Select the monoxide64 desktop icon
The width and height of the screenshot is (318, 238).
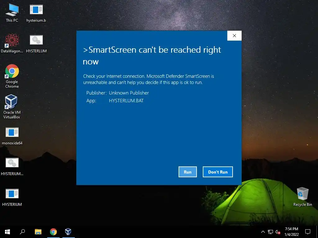(12, 136)
